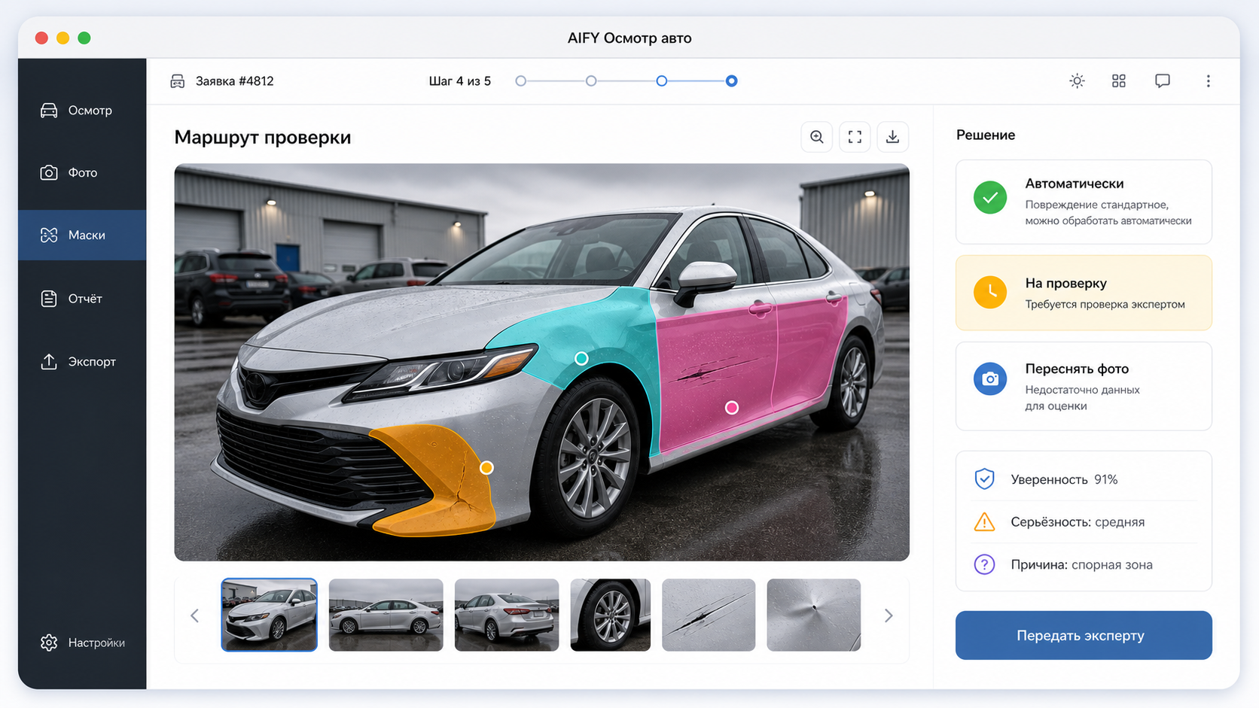Select the На проверку decision option
Image resolution: width=1259 pixels, height=708 pixels.
tap(1084, 293)
